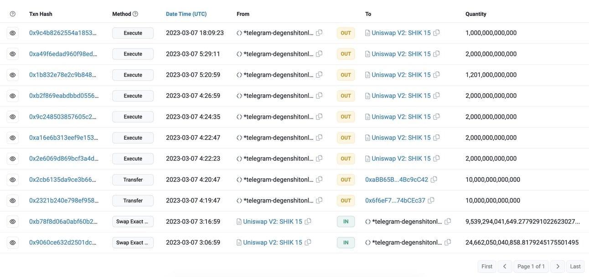Viewport: 589px width, 277px height.
Task: Copy From address in the 5:29:11 row
Action: coord(319,54)
